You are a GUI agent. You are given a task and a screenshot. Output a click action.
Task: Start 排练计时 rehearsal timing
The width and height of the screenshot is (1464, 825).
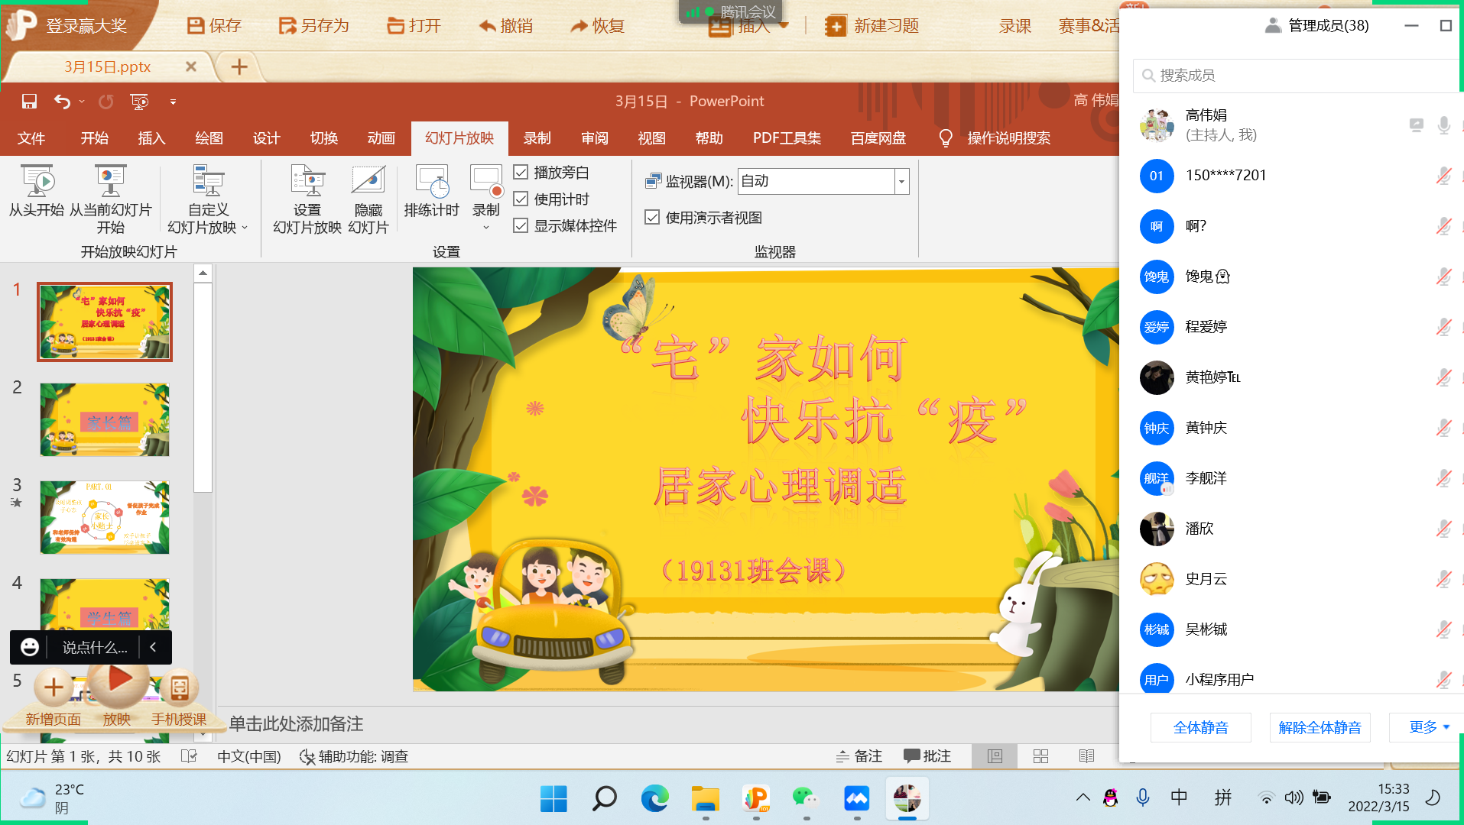pos(431,183)
